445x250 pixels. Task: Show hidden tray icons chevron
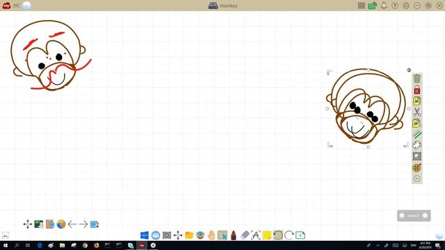click(x=378, y=245)
